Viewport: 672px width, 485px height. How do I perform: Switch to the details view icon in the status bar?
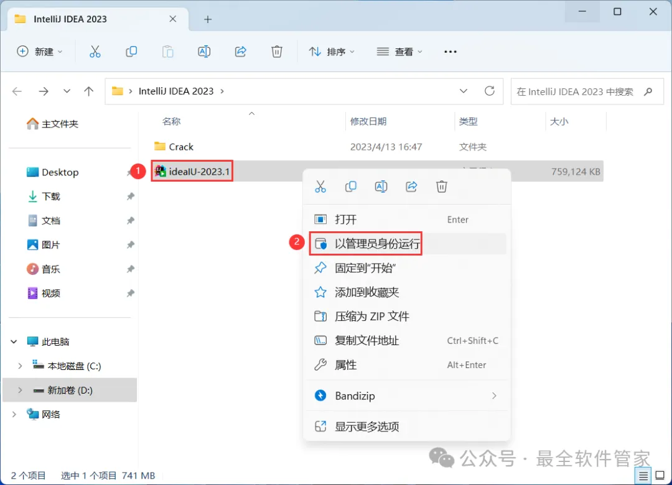[643, 476]
